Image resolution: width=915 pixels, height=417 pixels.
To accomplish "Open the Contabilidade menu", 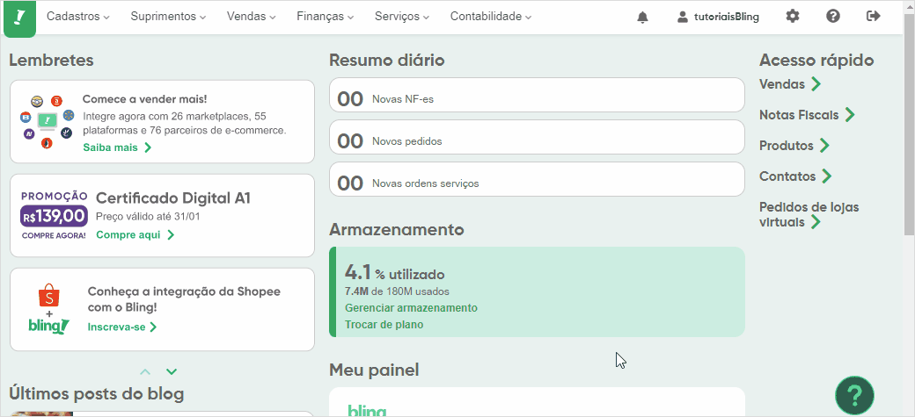I will [491, 17].
